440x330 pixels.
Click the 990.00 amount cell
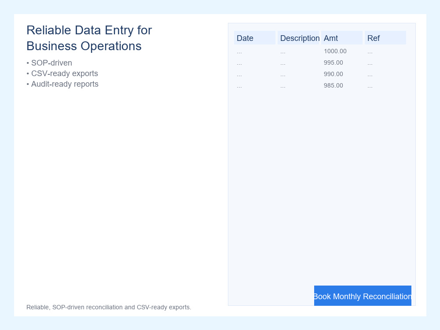click(x=334, y=74)
